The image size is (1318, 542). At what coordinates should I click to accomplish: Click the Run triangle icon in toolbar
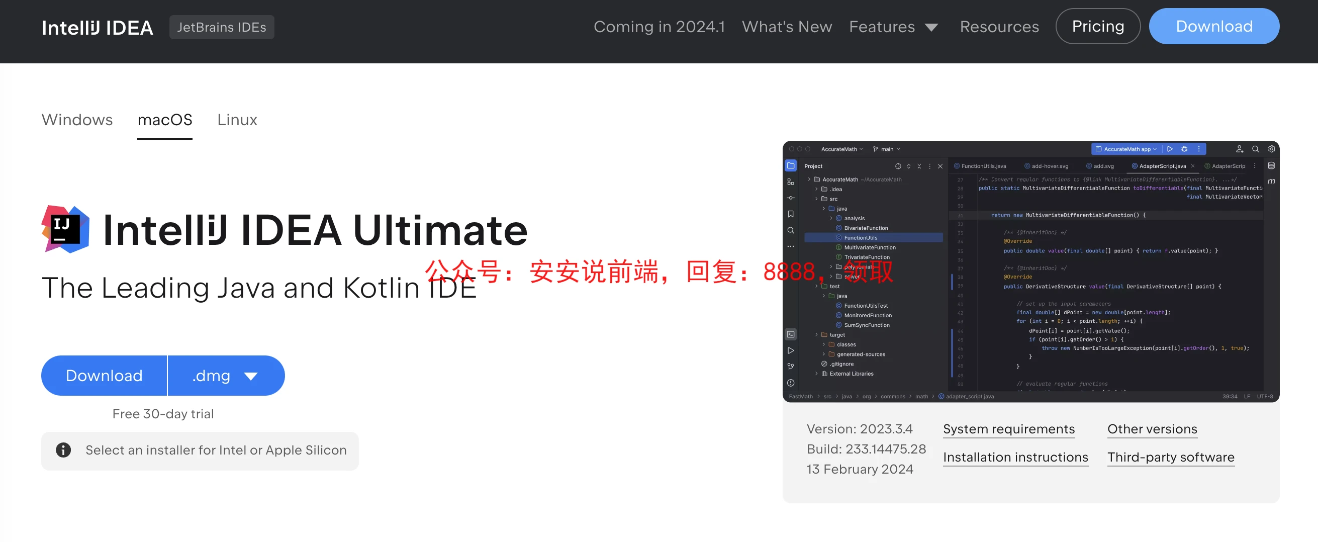[1170, 149]
